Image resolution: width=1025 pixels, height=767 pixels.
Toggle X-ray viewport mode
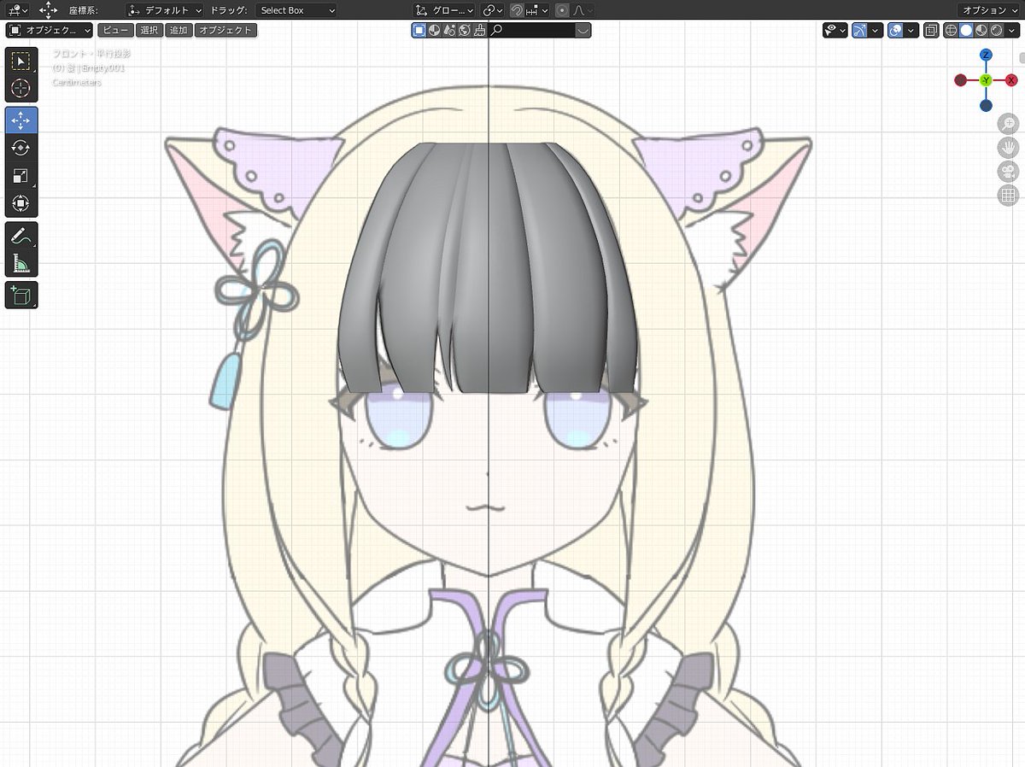pyautogui.click(x=931, y=30)
